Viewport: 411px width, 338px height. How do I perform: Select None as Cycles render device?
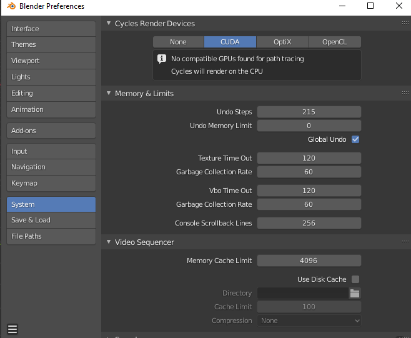pyautogui.click(x=178, y=42)
